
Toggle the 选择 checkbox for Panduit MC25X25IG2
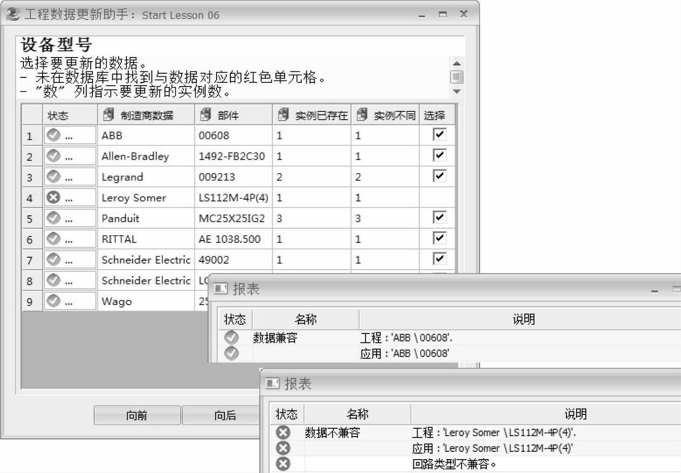pos(440,217)
